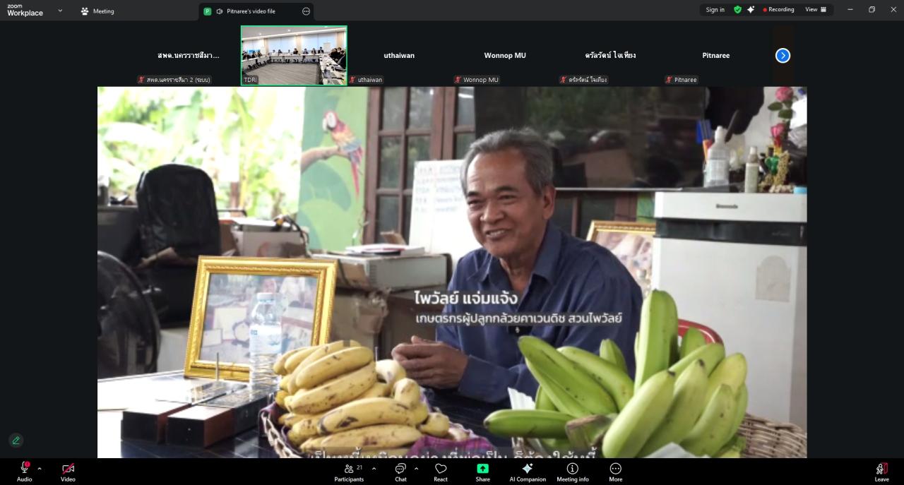Viewport: 904px width, 485px height.
Task: Select the Meeting tab
Action: tap(98, 11)
